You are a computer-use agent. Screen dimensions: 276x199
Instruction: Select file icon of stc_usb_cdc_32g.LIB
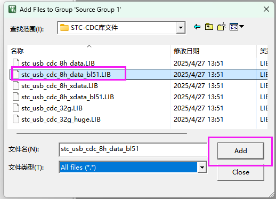click(x=16, y=108)
